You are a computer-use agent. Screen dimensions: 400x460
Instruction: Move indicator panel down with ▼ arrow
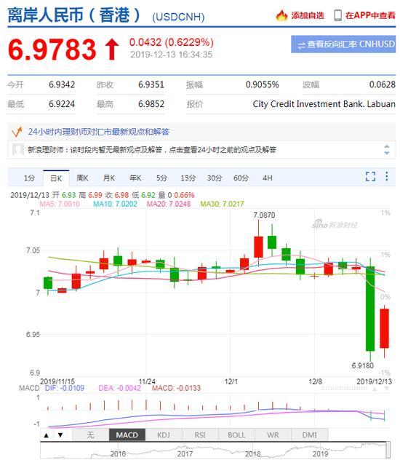(x=60, y=435)
